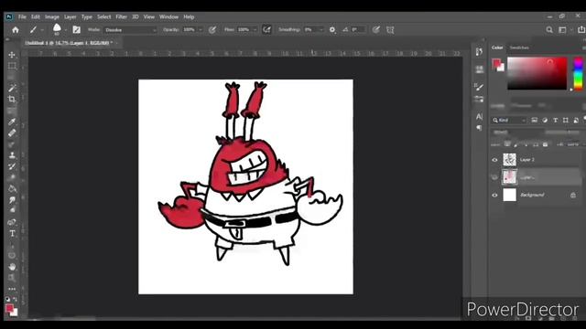Select the Magic Wand tool
The width and height of the screenshot is (586, 329).
click(x=12, y=88)
